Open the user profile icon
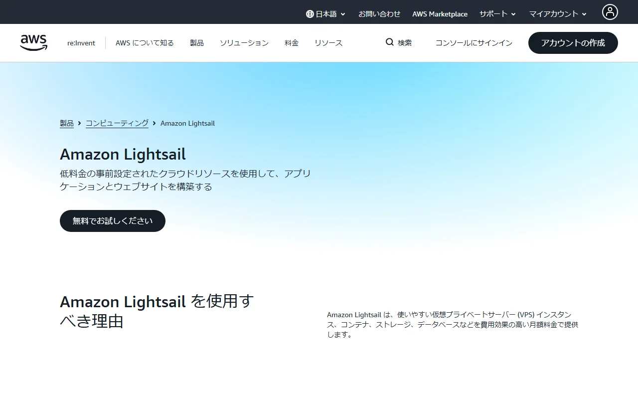638x399 pixels. tap(610, 12)
